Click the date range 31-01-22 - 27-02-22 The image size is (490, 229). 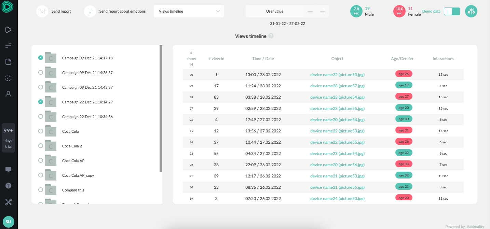tap(287, 24)
